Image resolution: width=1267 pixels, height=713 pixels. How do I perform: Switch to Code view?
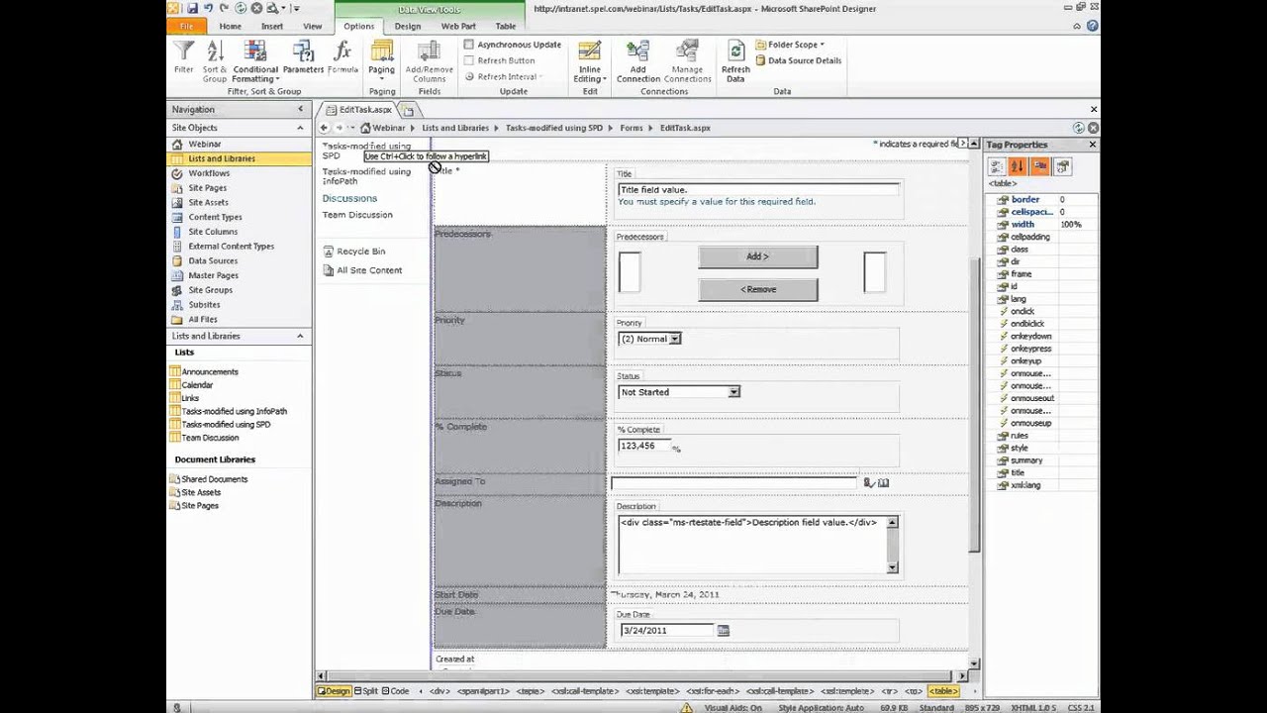tap(395, 691)
